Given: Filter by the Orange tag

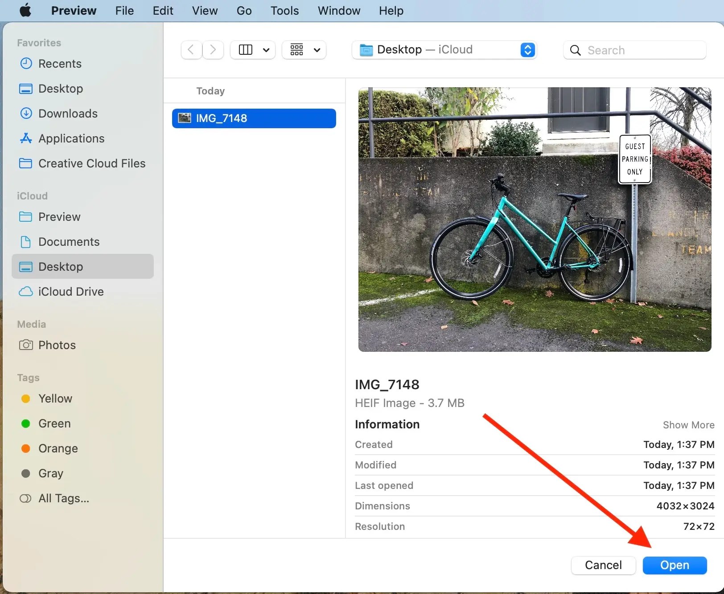Looking at the screenshot, I should pyautogui.click(x=83, y=448).
